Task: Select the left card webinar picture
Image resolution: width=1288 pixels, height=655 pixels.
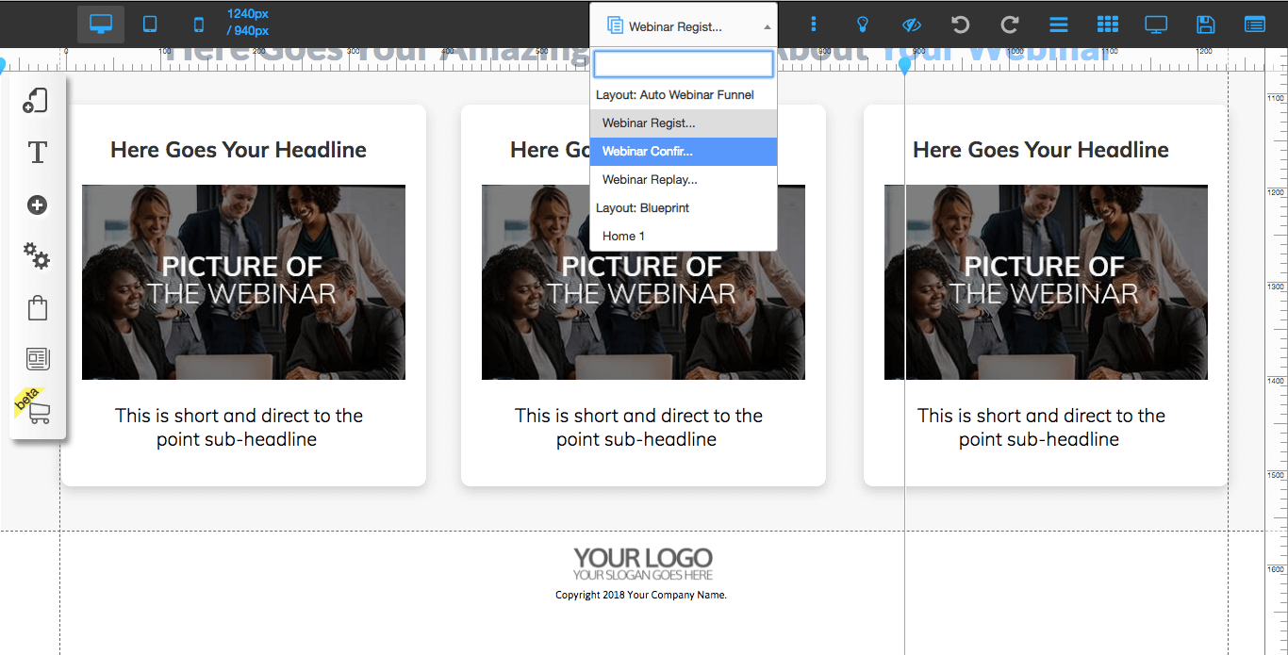Action: pos(243,282)
